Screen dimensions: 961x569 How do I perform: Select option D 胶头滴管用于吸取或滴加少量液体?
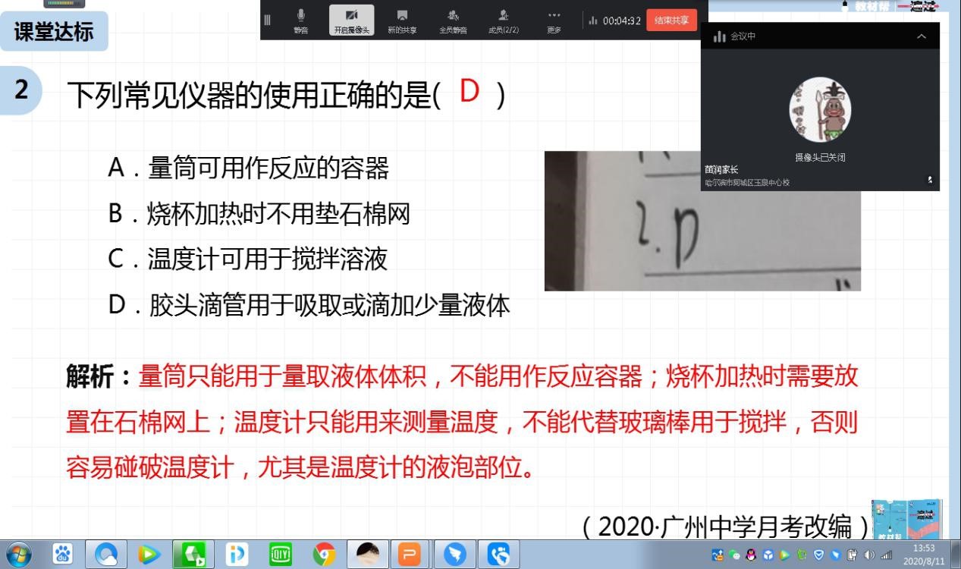309,305
